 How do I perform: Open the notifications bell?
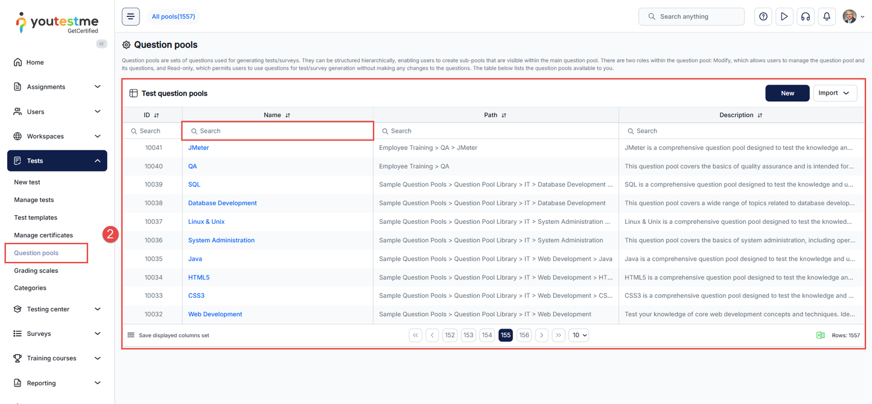[827, 16]
